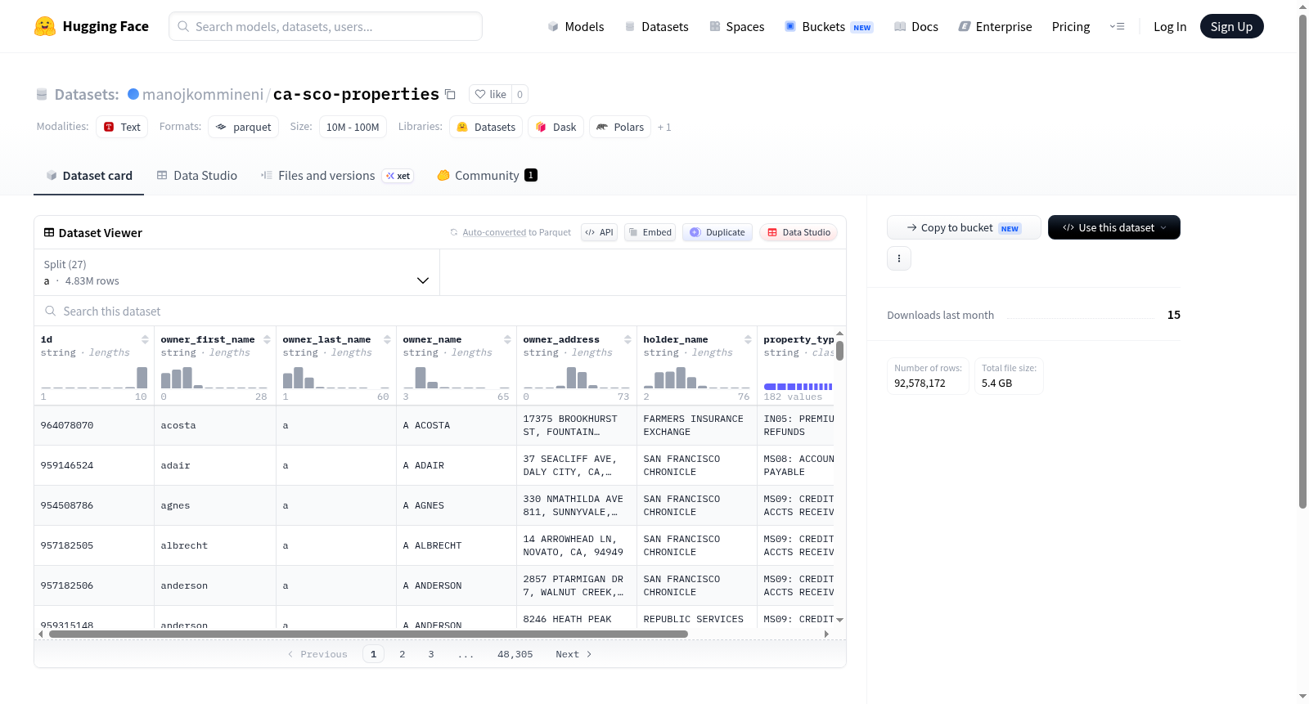The width and height of the screenshot is (1309, 704).
Task: Select the Datasets library tag
Action: 486,127
